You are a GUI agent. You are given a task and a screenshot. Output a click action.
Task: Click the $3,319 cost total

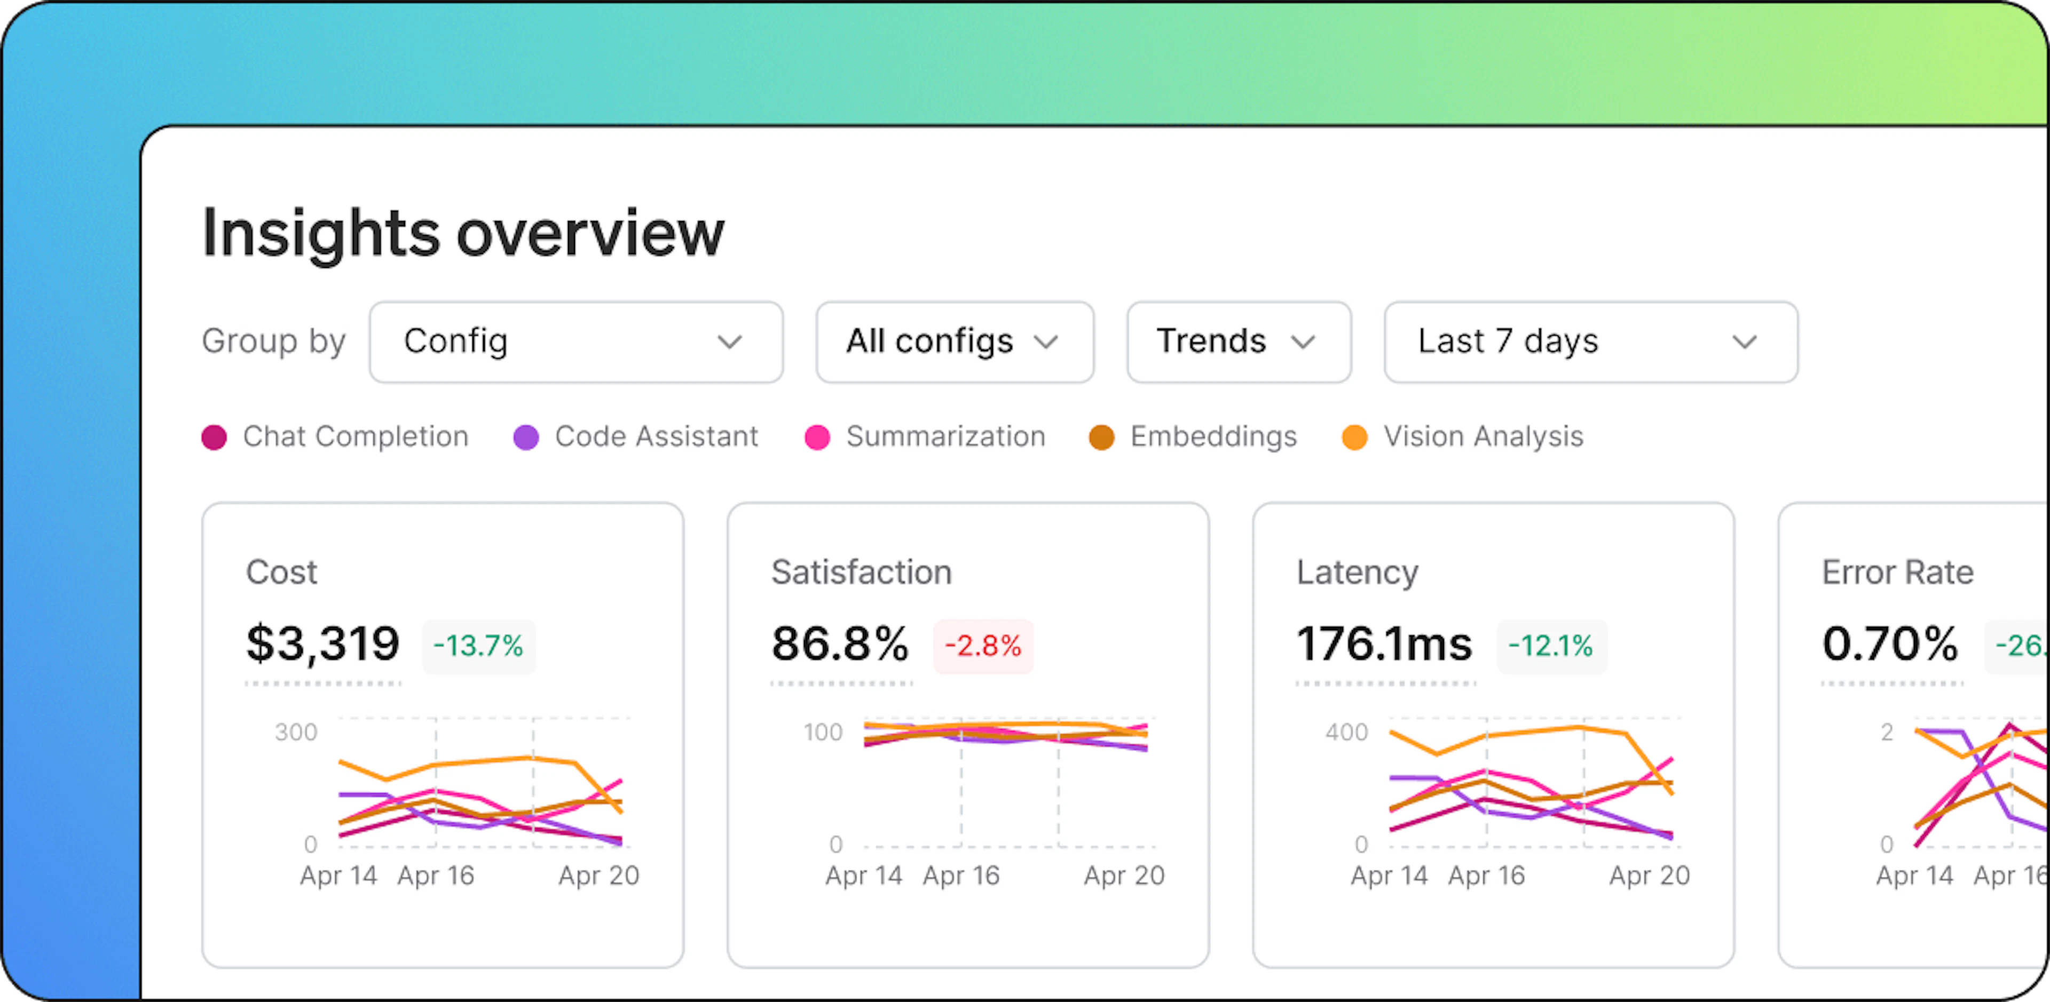[x=323, y=643]
